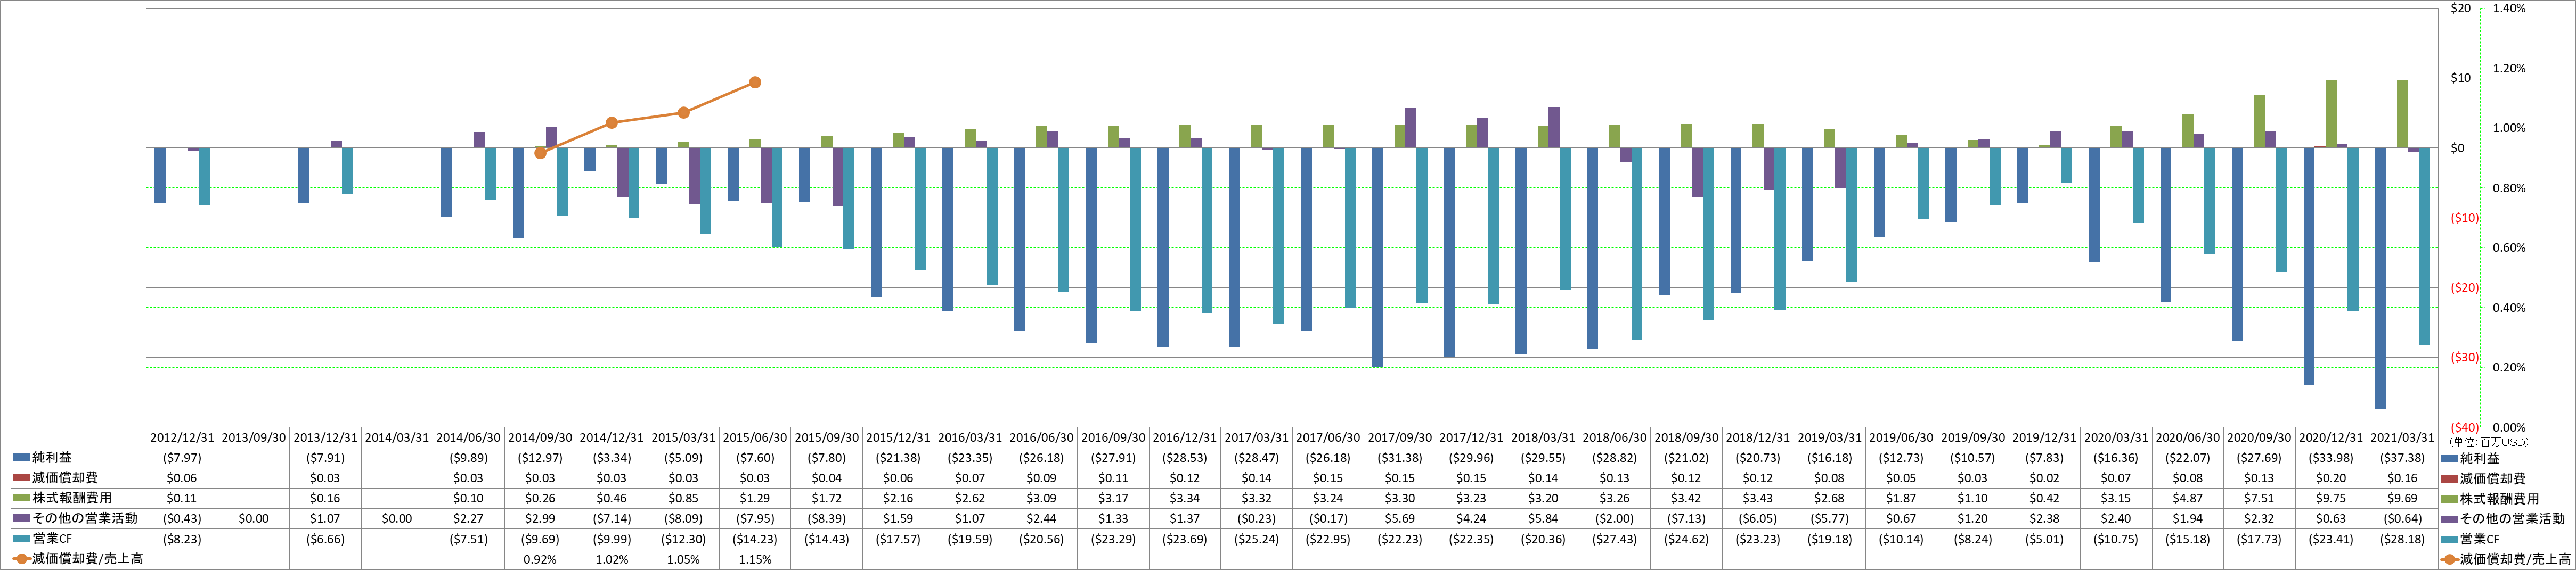Click the 株式報酬費用 value $9.75

2331,498
